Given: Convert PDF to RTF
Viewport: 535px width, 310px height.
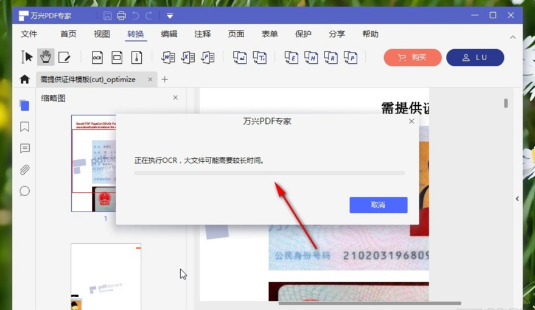Looking at the screenshot, I should click(331, 57).
